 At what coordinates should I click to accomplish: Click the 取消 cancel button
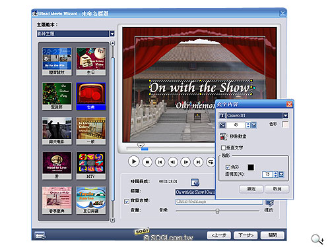click(x=277, y=189)
